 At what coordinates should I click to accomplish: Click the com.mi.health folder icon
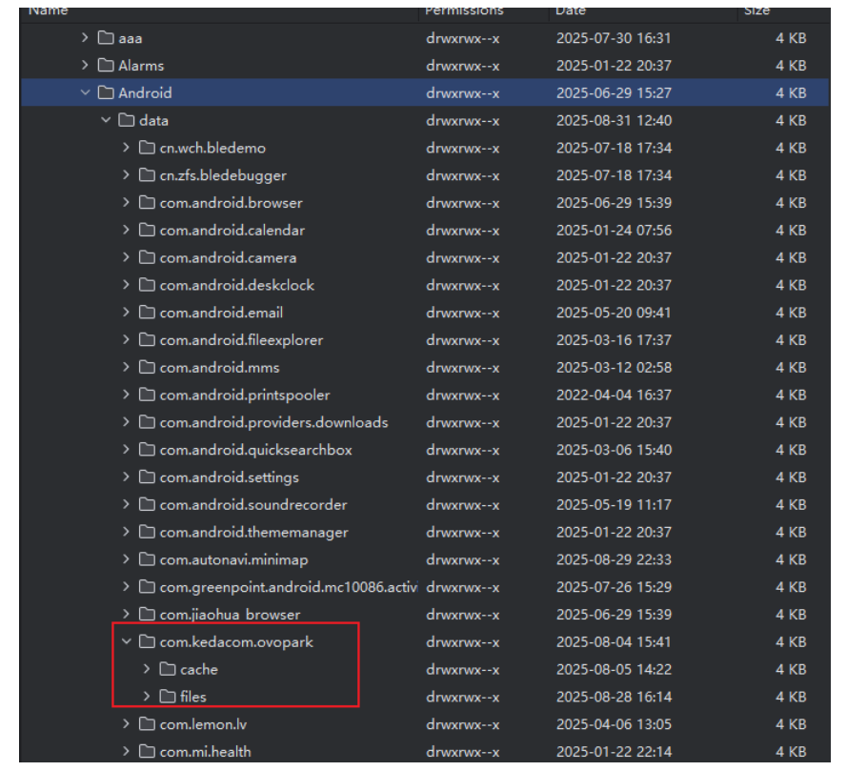tap(147, 752)
